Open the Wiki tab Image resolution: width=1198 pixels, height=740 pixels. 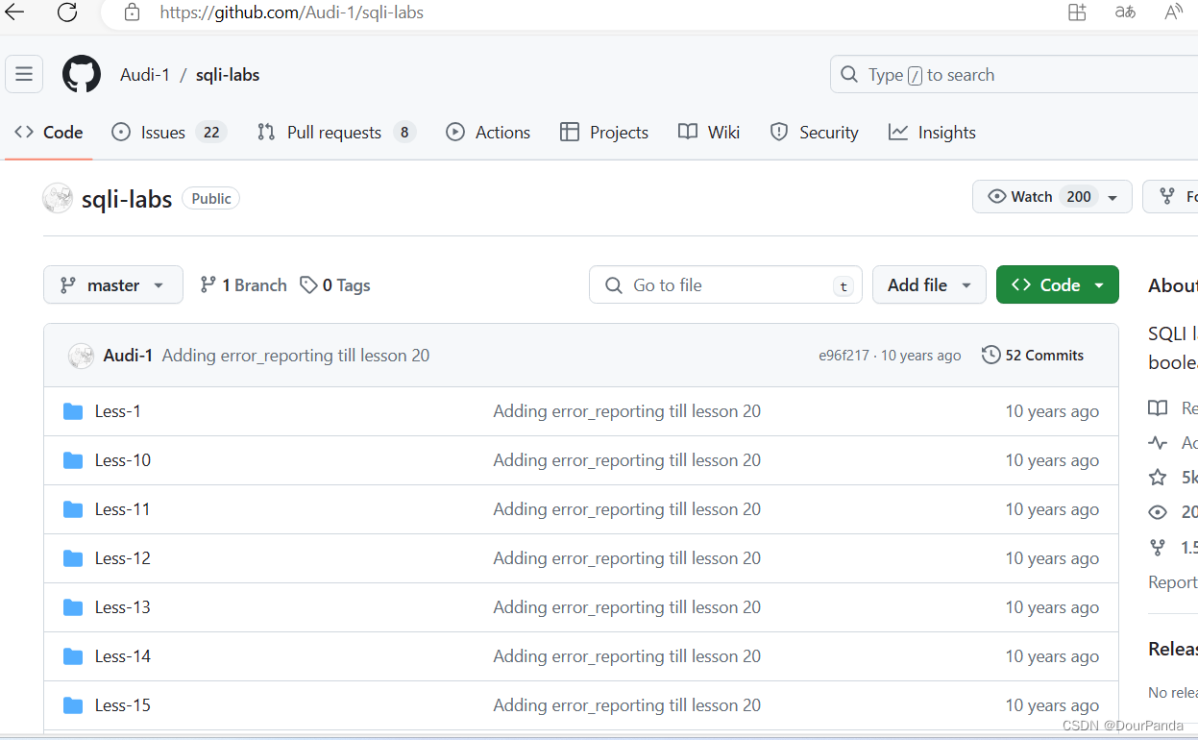pyautogui.click(x=709, y=133)
